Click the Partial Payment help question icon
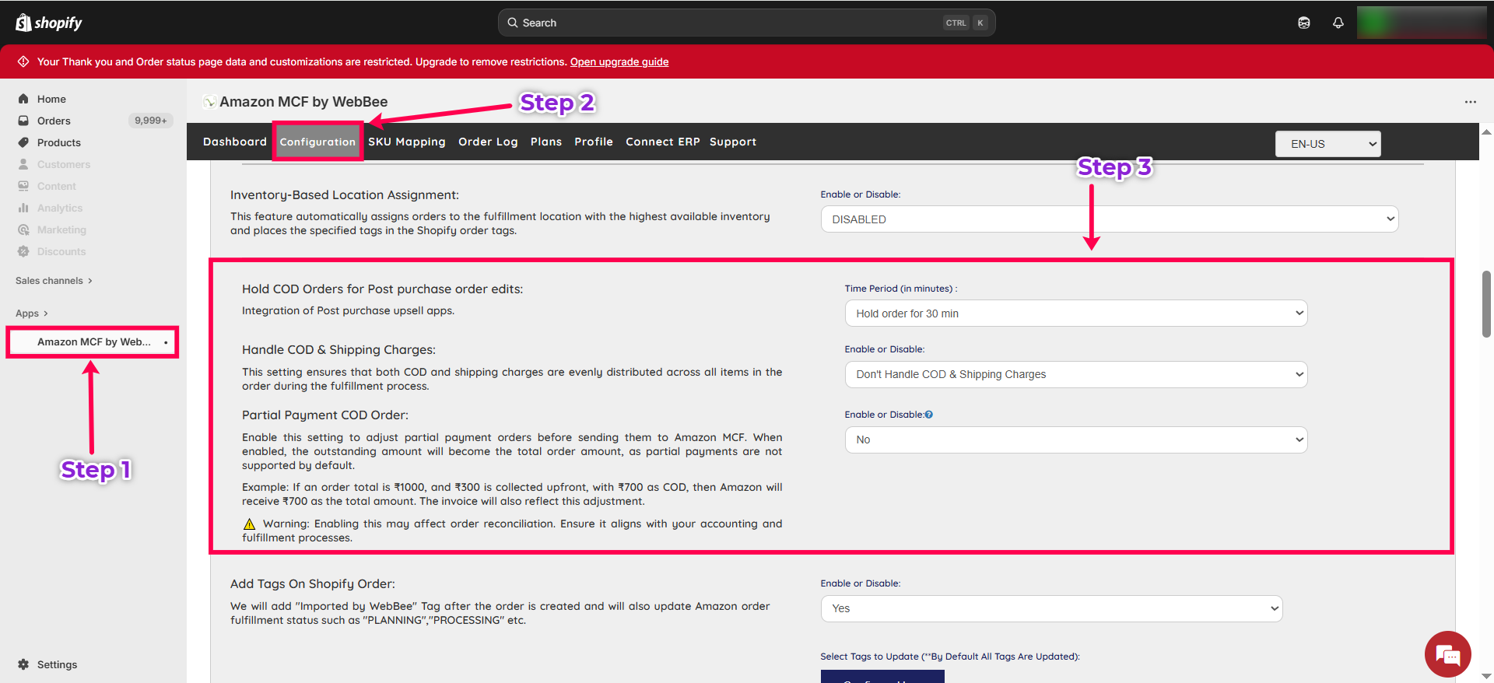 pyautogui.click(x=929, y=415)
